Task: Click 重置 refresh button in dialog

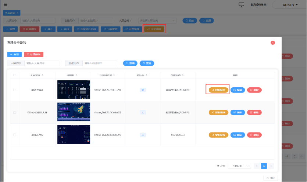Action: 147,63
